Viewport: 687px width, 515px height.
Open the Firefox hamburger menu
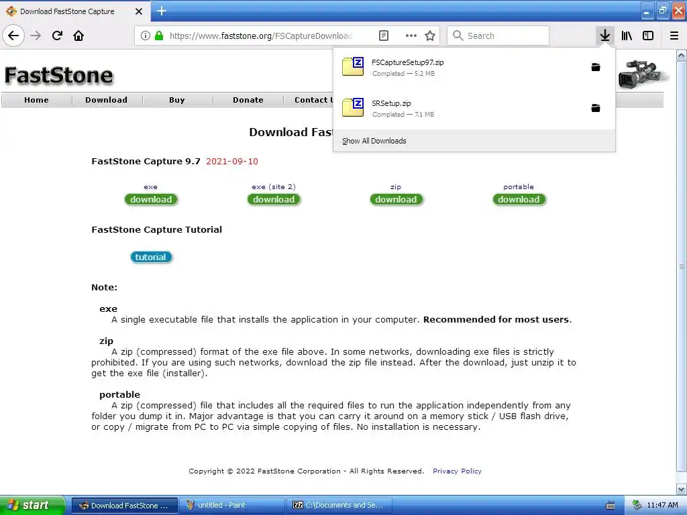(674, 36)
